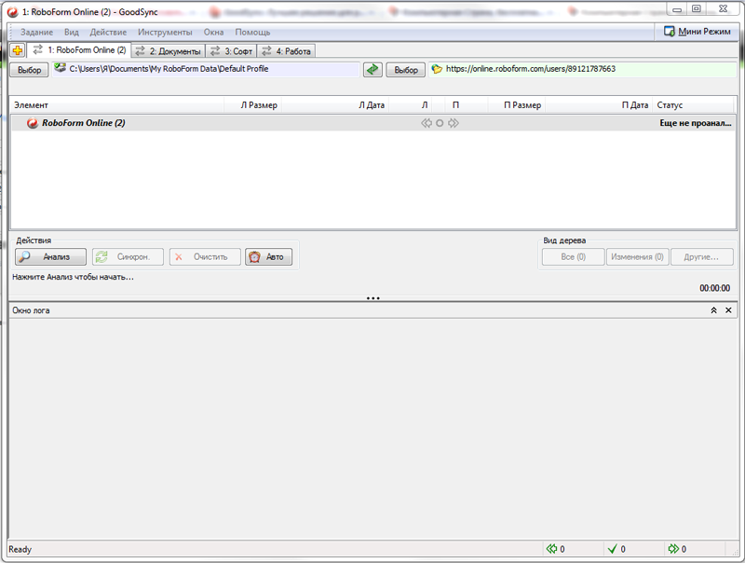Switch to 1: RoboForm Online (2) tab
The image size is (745, 563).
(79, 50)
